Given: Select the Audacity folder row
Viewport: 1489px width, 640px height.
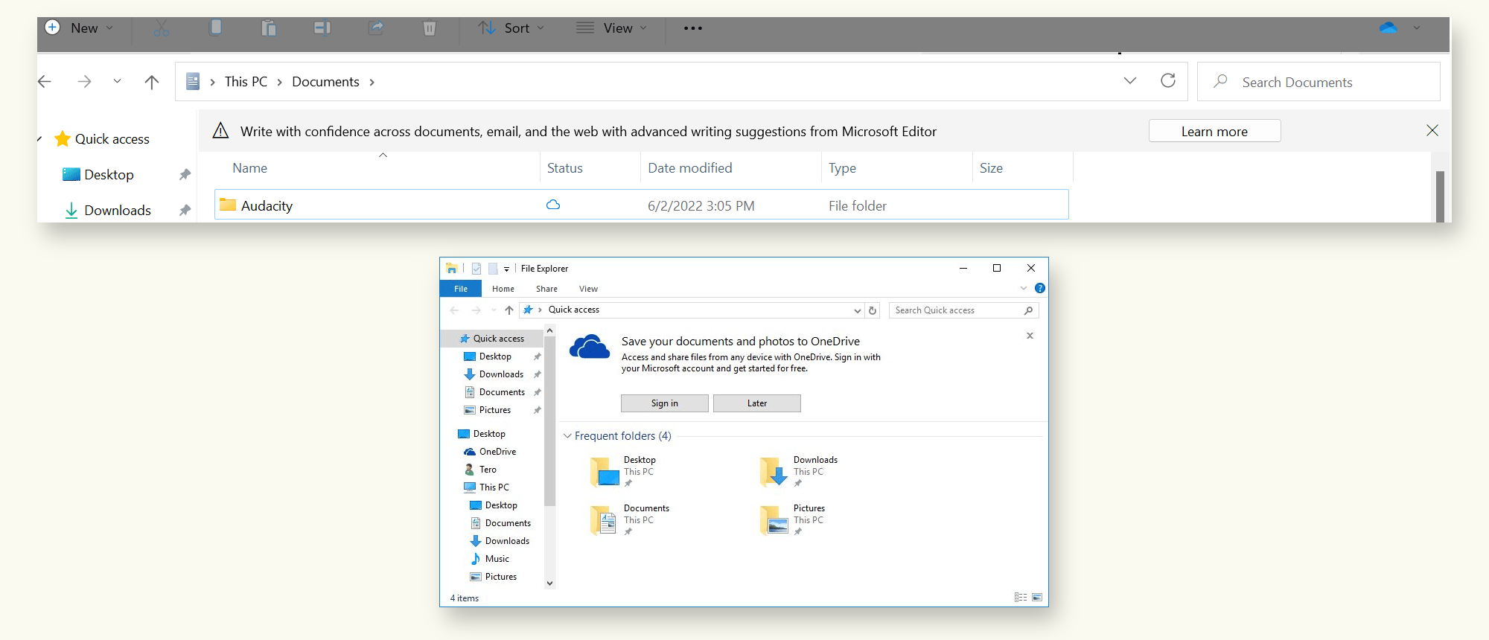Looking at the screenshot, I should [641, 205].
